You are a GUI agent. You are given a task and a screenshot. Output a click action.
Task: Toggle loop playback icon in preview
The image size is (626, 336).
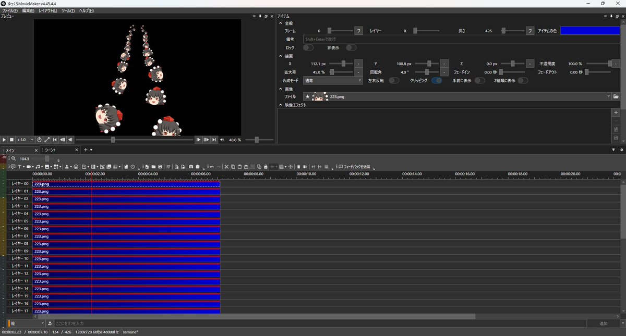coord(40,140)
